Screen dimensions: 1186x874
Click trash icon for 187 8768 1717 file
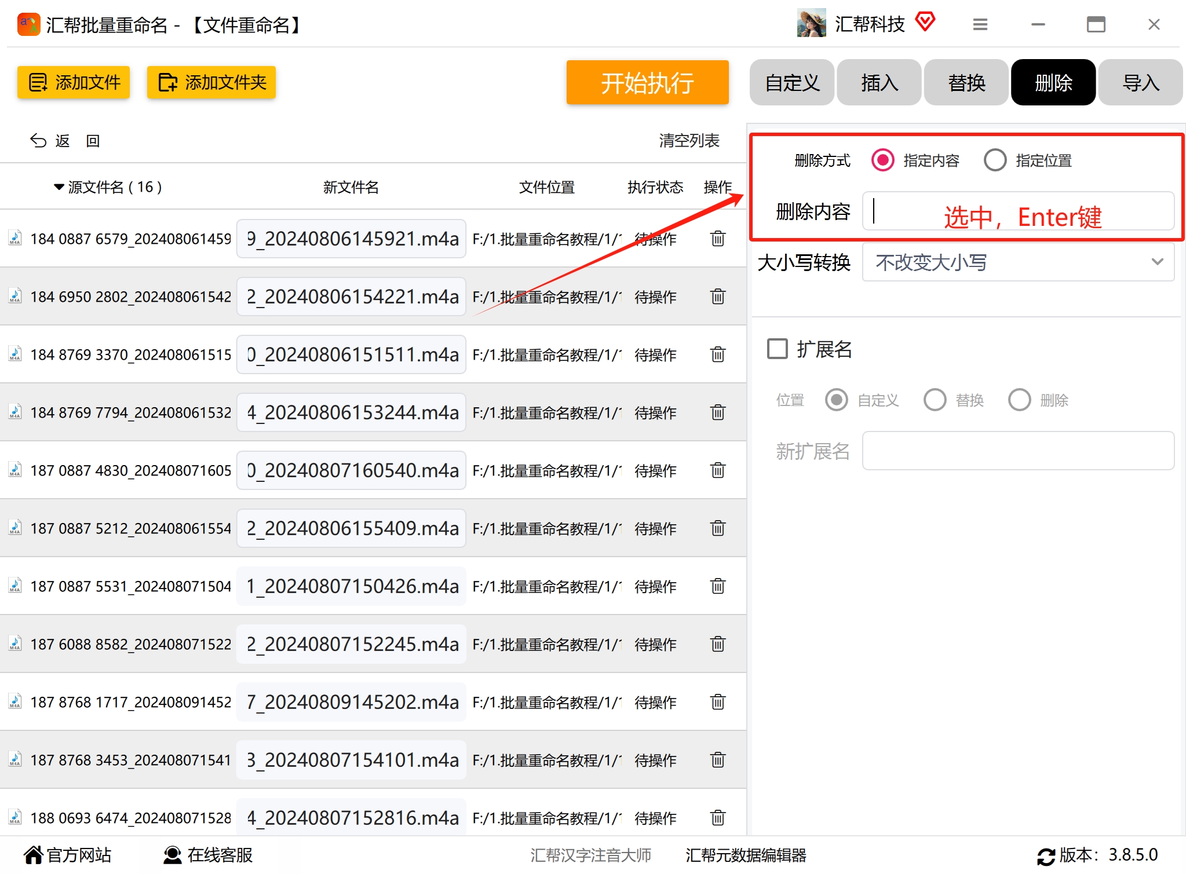pos(718,702)
